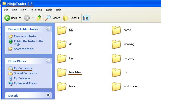Click the Other Places header text

[x=17, y=61]
